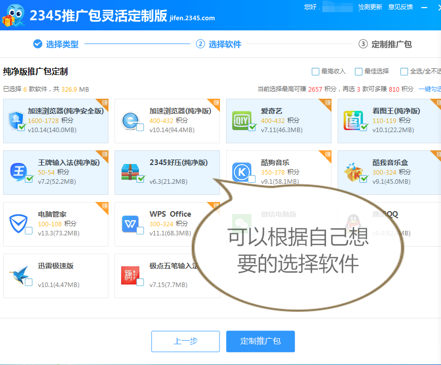Open 意见反馈 in the title bar
The height and width of the screenshot is (365, 441).
[400, 7]
